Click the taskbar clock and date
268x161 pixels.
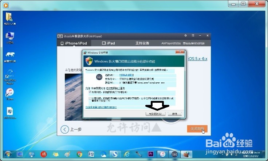[251, 154]
